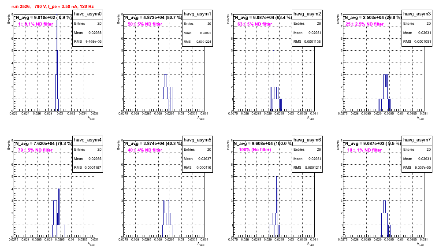Select the havg_asym0 stats box title

(x=88, y=14)
